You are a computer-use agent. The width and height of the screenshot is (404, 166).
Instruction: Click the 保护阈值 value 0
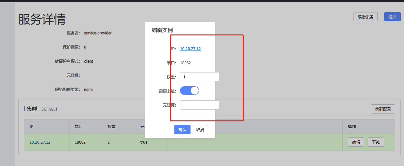coord(85,47)
